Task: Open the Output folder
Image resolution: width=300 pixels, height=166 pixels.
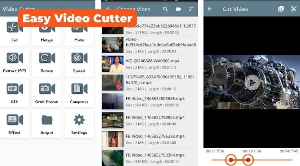Action: 47,124
